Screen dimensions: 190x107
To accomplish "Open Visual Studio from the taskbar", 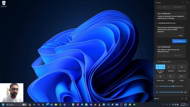I will 91,105.
